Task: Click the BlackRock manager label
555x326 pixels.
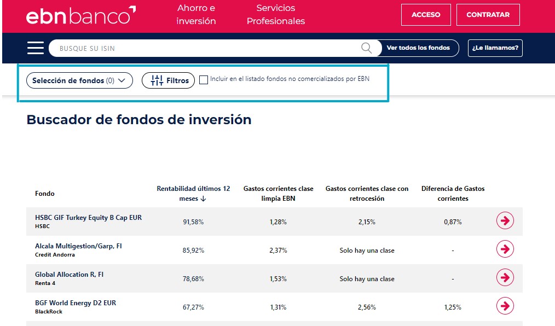Action: point(49,311)
